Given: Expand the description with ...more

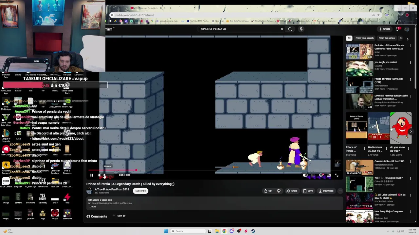Looking at the screenshot, I should pyautogui.click(x=93, y=206).
